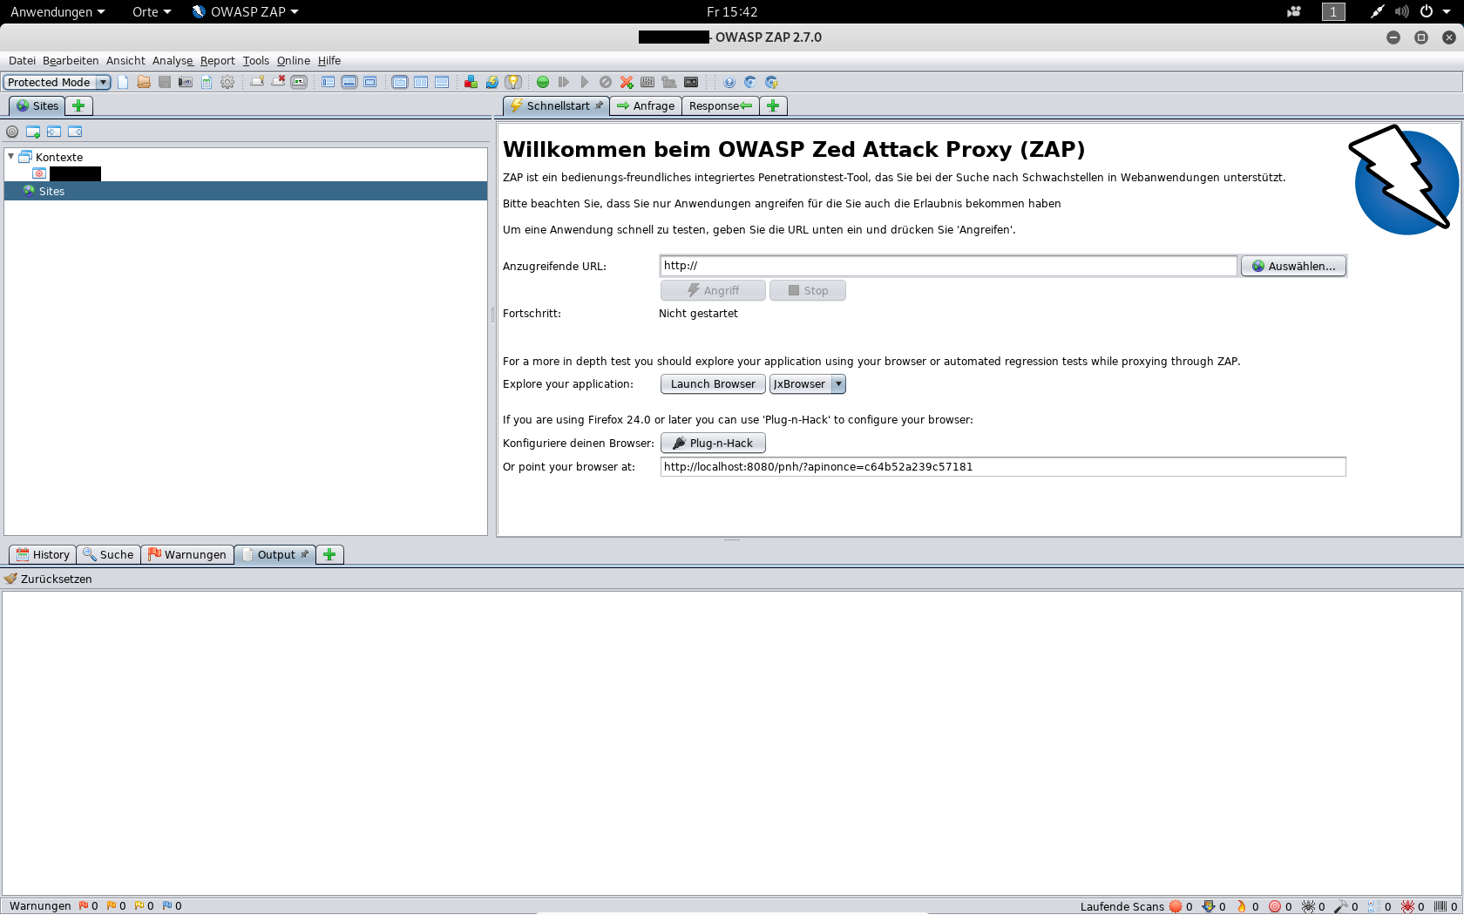Click new context icon in Sites panel

[x=33, y=132]
